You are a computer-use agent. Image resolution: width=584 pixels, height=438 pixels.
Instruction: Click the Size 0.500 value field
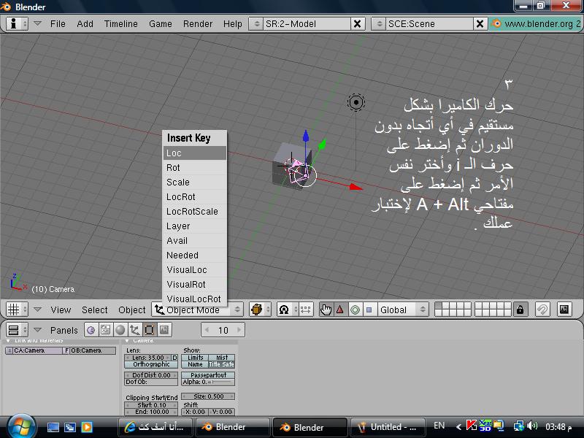coord(209,396)
